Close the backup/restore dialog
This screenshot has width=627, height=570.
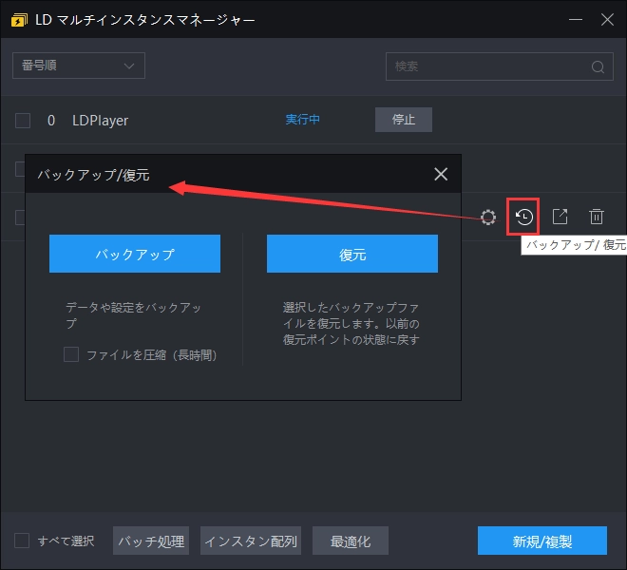pyautogui.click(x=441, y=174)
